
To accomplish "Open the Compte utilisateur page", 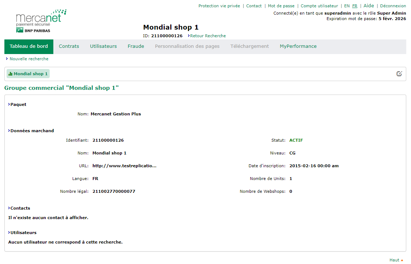I will click(319, 6).
